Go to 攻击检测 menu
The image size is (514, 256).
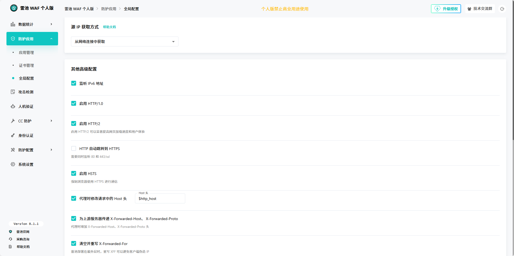(32, 92)
